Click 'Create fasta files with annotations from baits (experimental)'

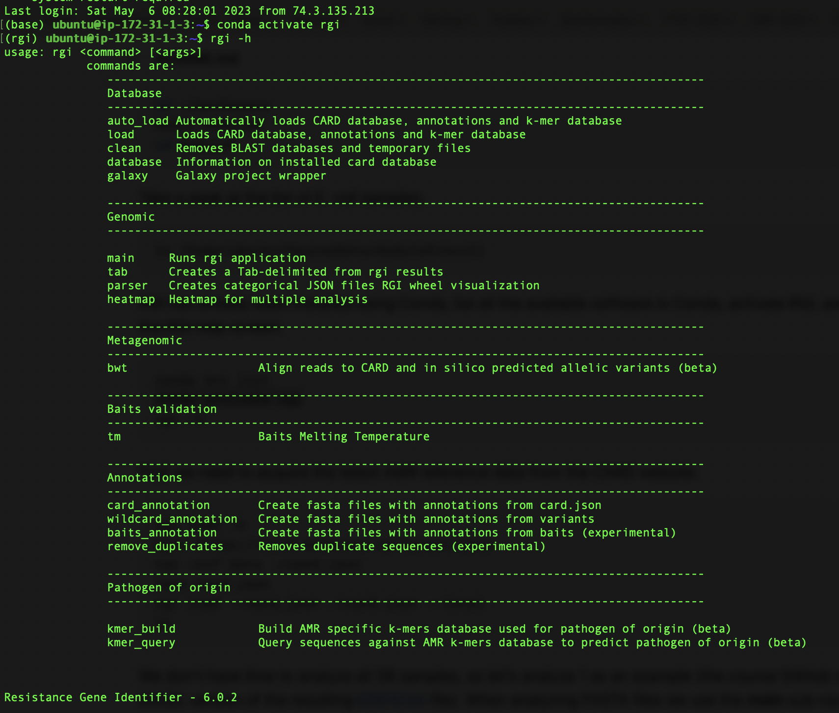click(467, 533)
